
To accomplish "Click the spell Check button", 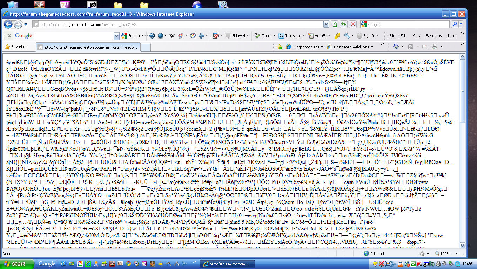I will [263, 36].
